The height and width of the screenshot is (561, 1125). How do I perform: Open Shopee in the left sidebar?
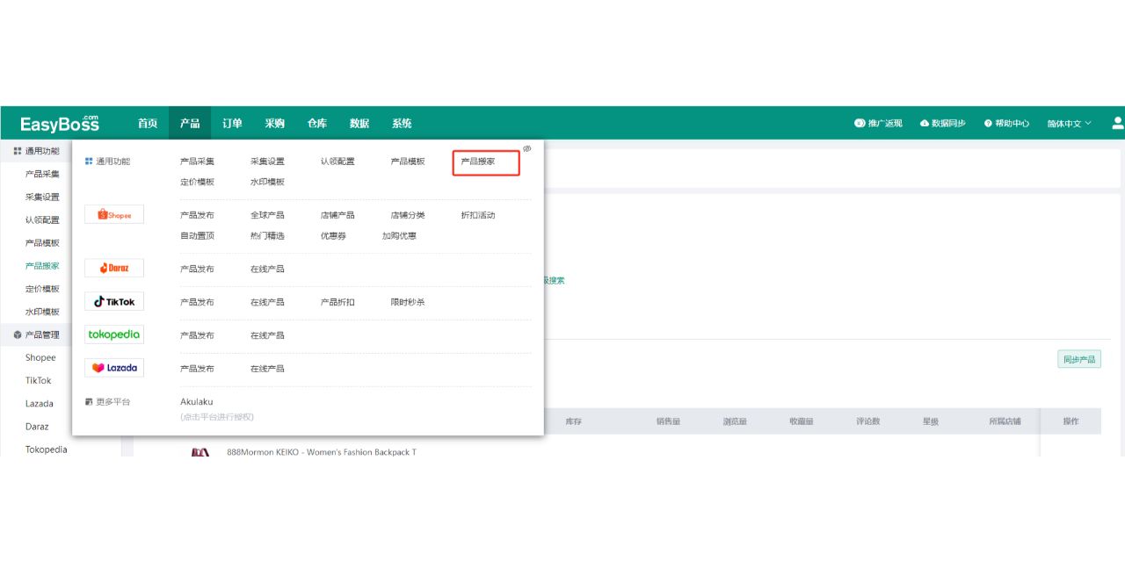point(40,357)
